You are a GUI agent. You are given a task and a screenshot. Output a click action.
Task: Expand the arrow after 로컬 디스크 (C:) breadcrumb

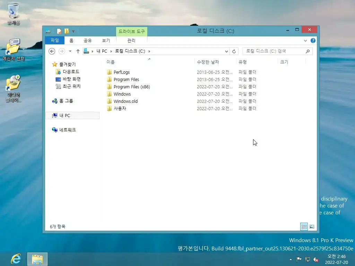coord(149,51)
